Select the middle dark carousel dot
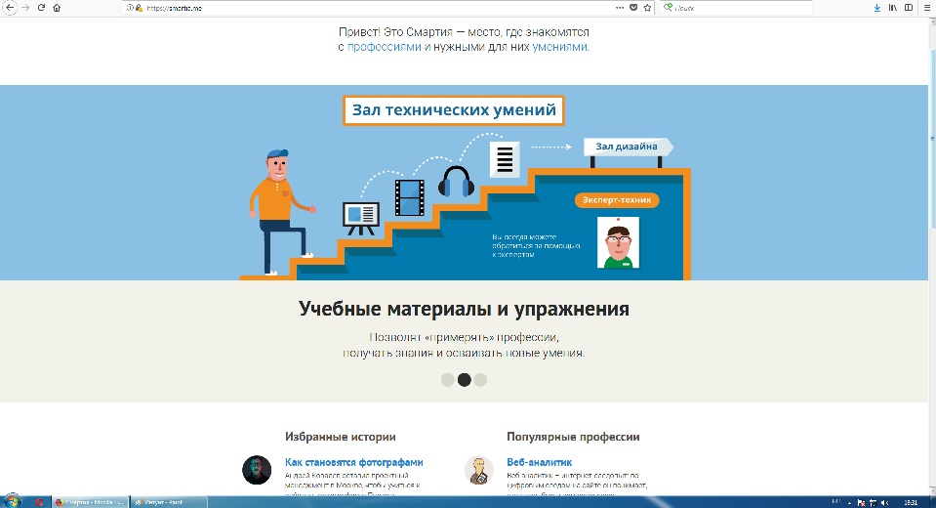This screenshot has width=936, height=508. coord(465,380)
